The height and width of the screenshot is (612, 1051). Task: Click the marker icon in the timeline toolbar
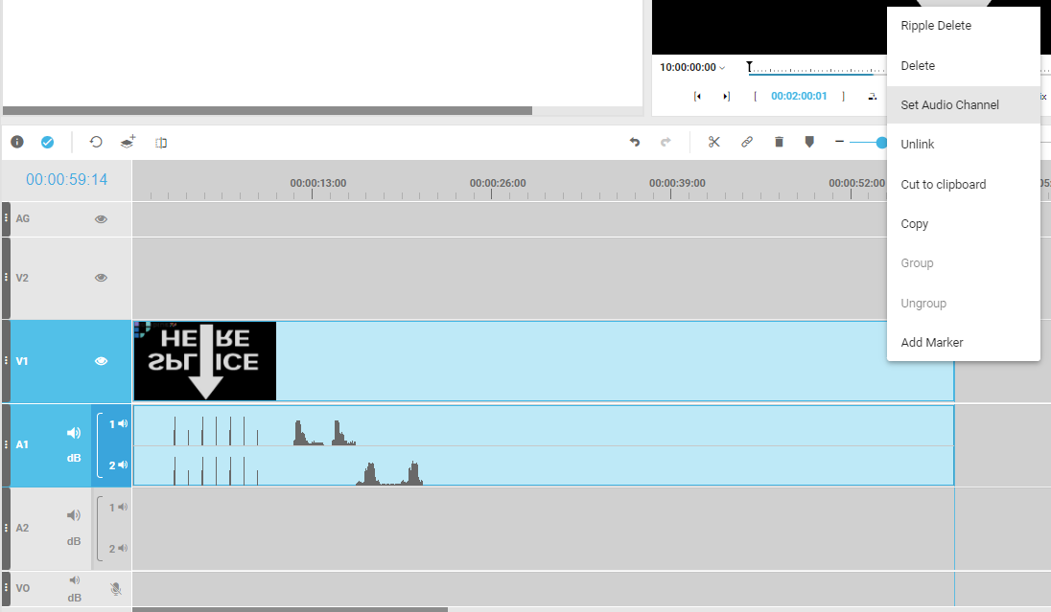[x=809, y=142]
